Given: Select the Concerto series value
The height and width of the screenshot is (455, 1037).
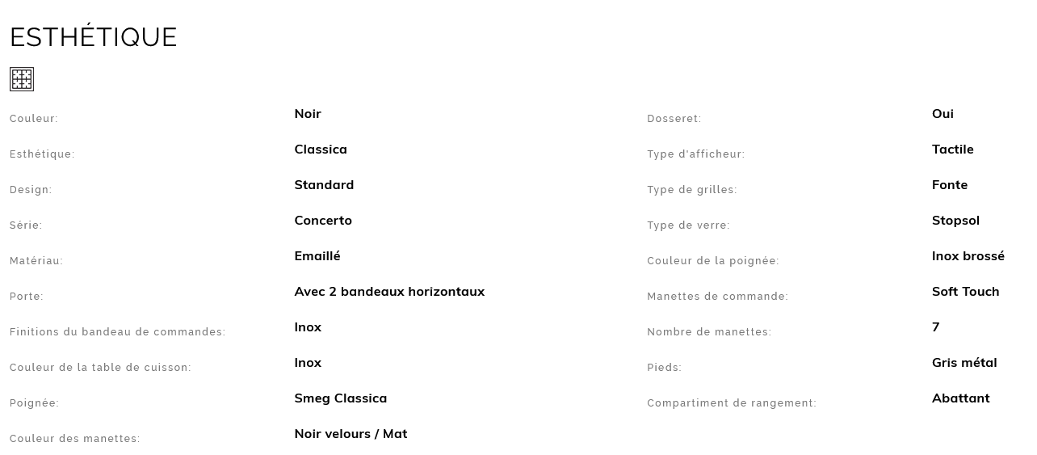Looking at the screenshot, I should (323, 221).
